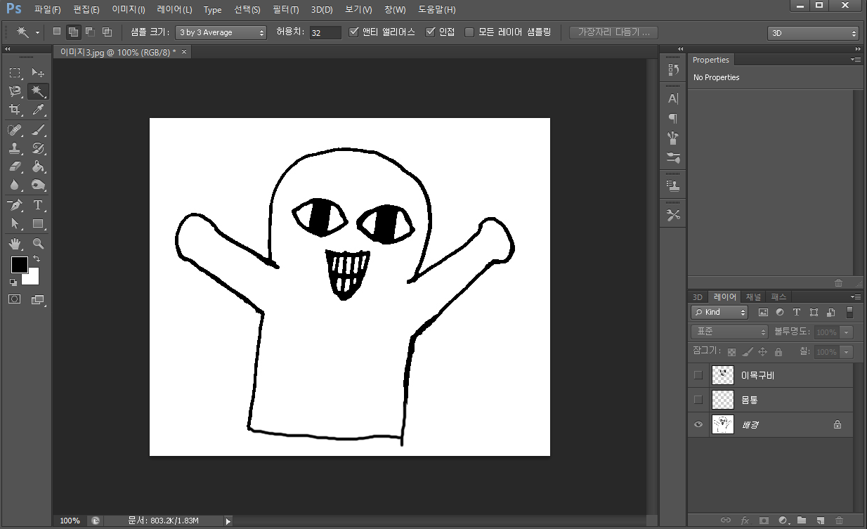Screen dimensions: 867x529
Task: Create a new layer group
Action: (801, 521)
